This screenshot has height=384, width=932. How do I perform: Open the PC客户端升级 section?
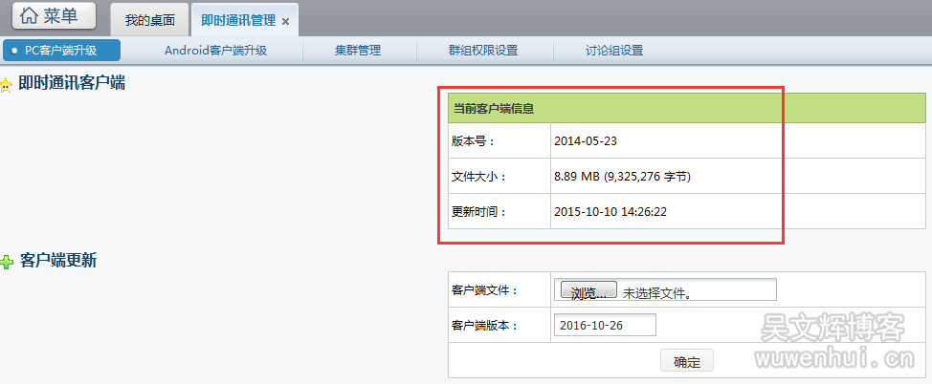(61, 51)
